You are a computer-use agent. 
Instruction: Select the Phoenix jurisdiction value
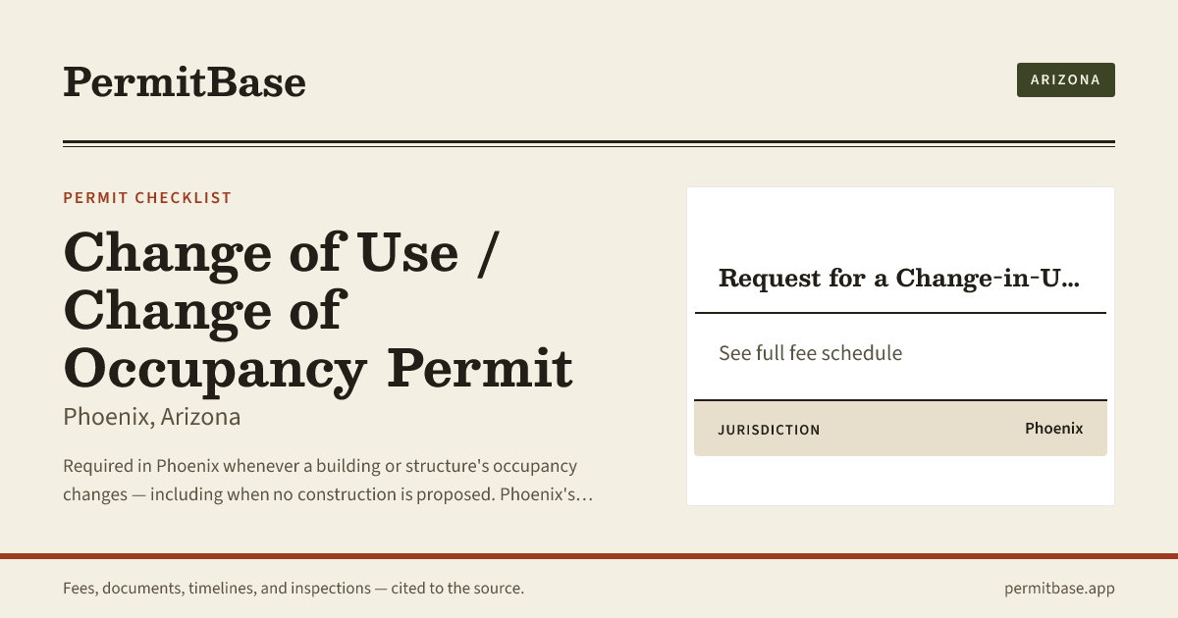(1053, 429)
